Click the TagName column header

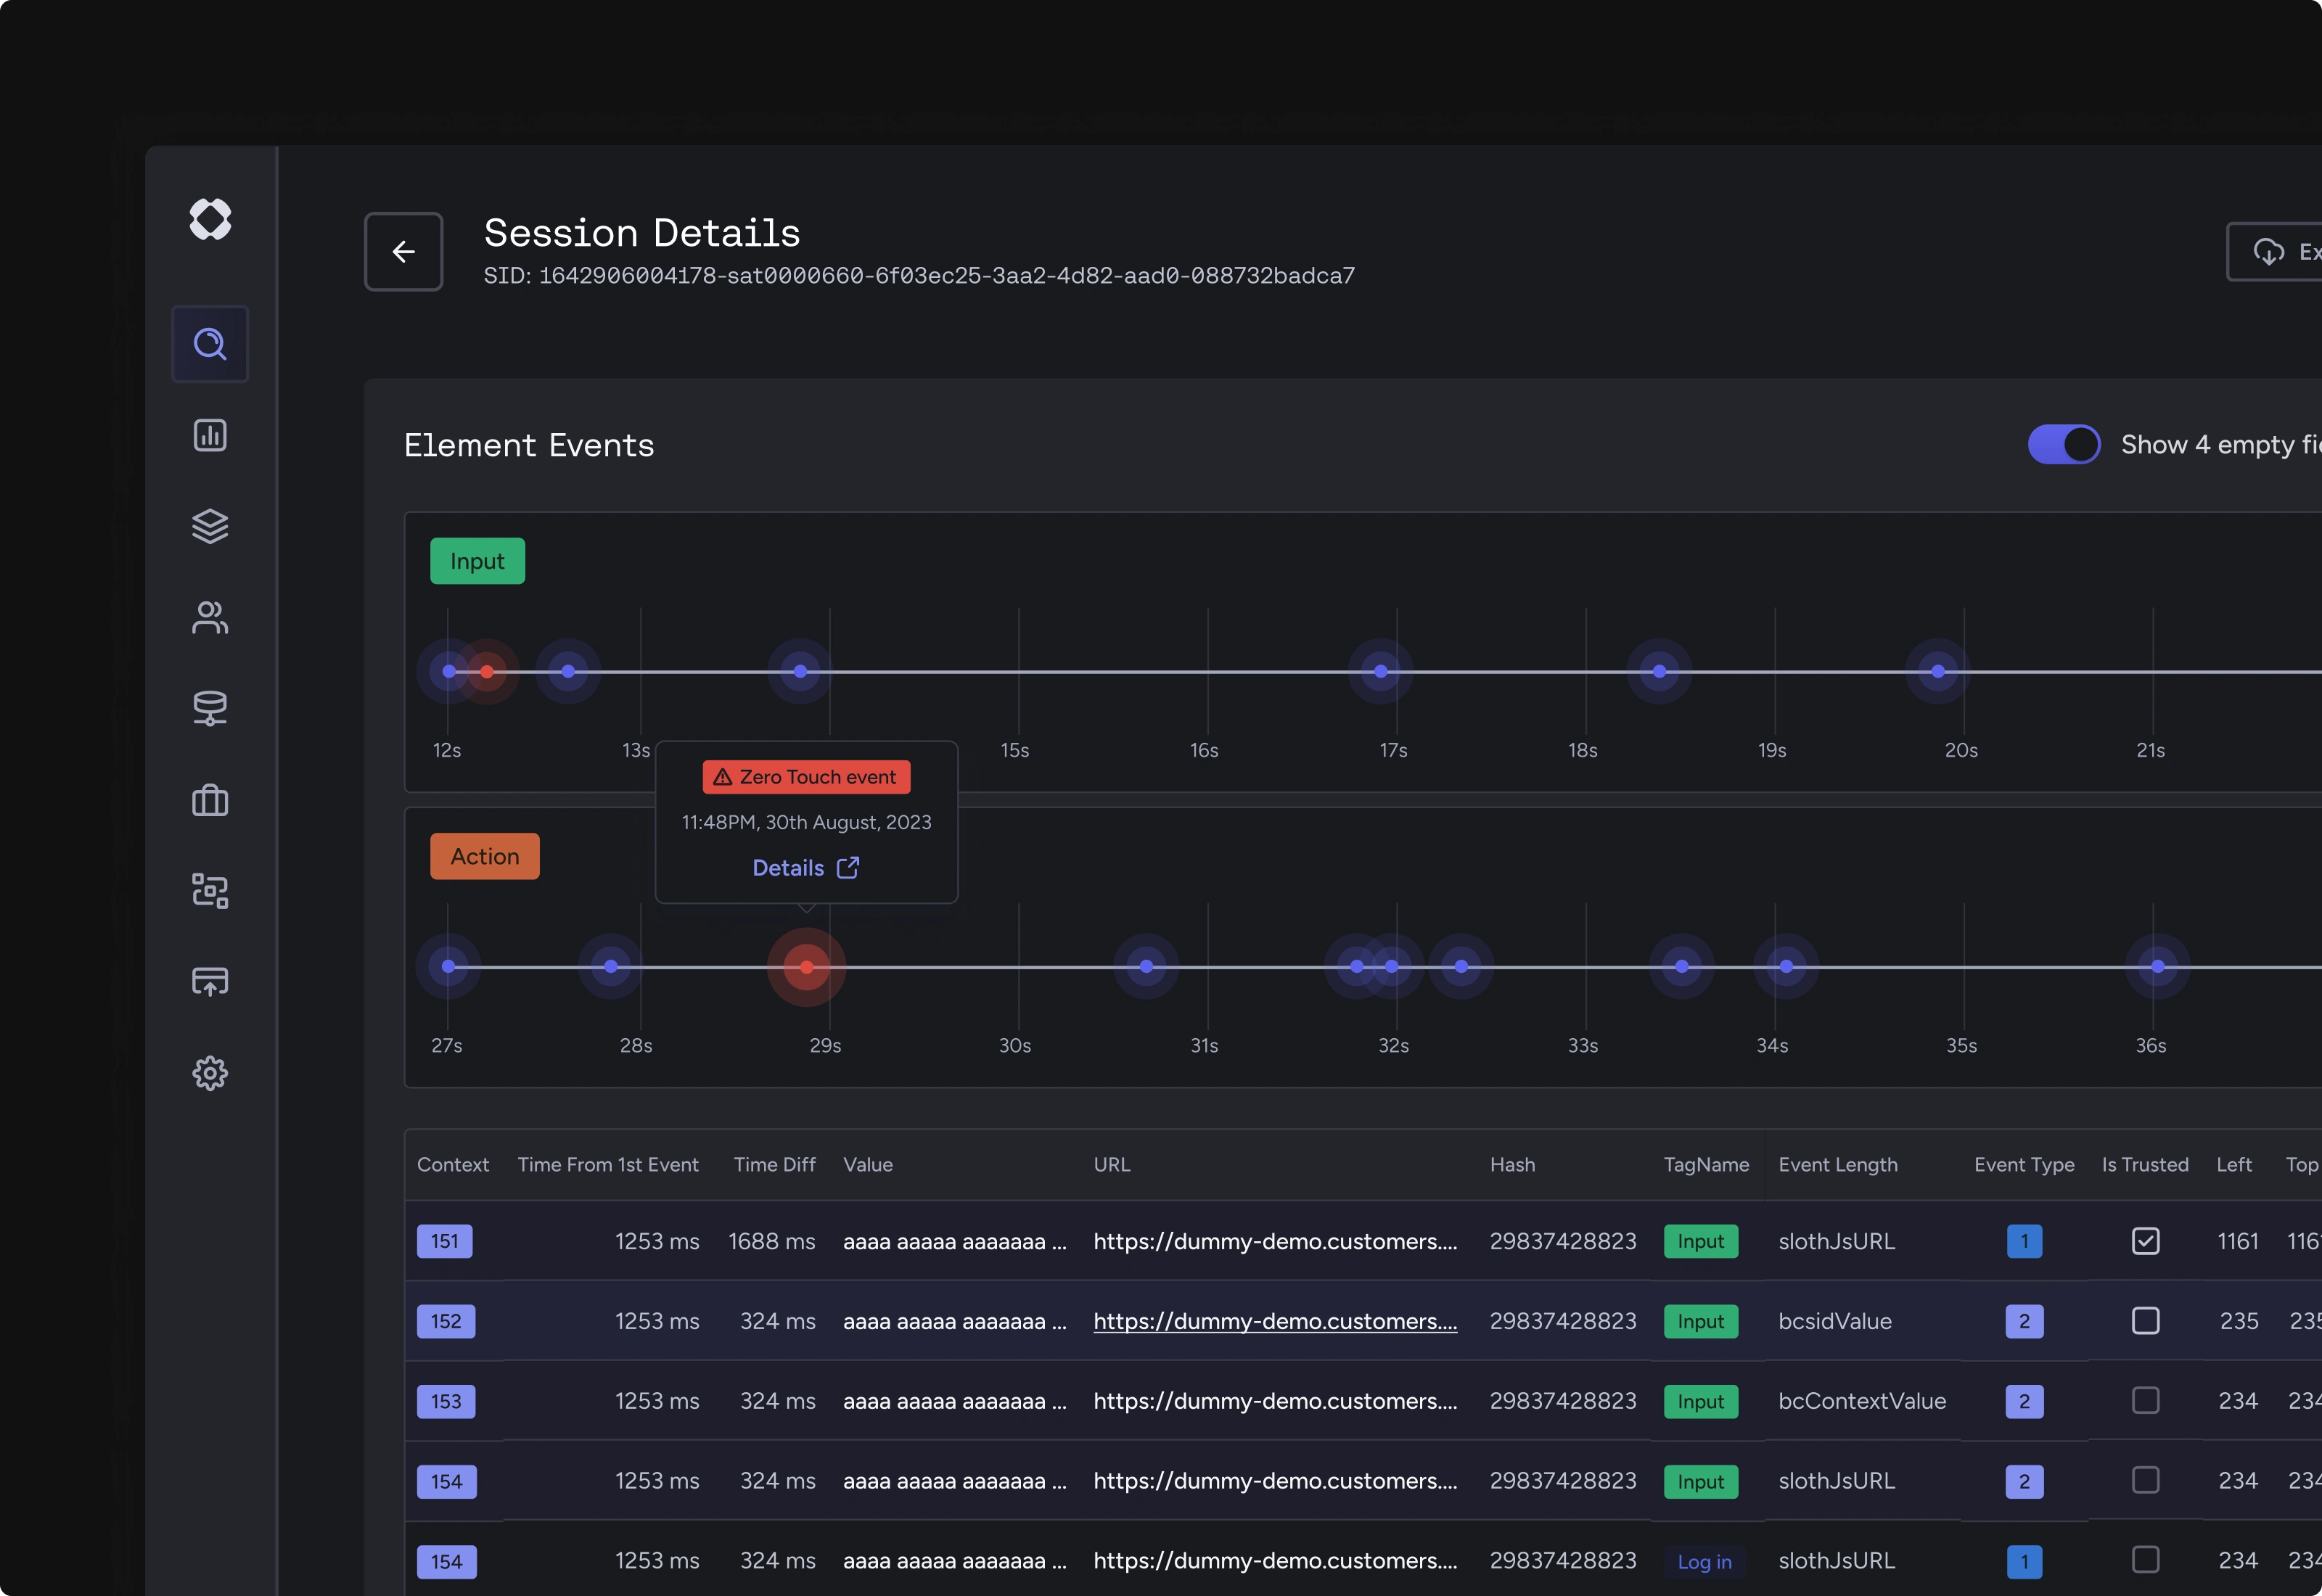[1706, 1165]
